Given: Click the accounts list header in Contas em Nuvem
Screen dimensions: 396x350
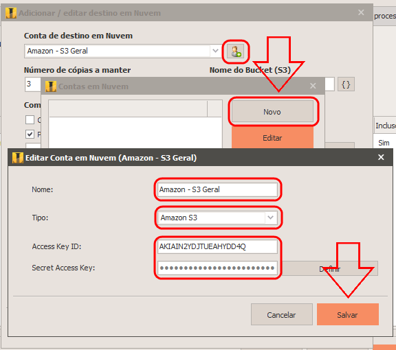Looking at the screenshot, I should (135, 108).
